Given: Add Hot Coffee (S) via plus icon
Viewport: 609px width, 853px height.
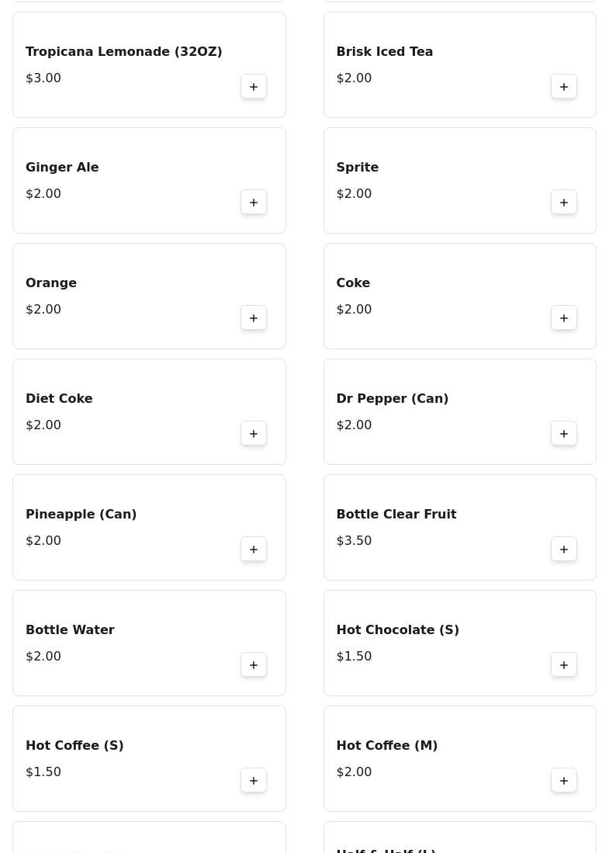Looking at the screenshot, I should pos(254,781).
